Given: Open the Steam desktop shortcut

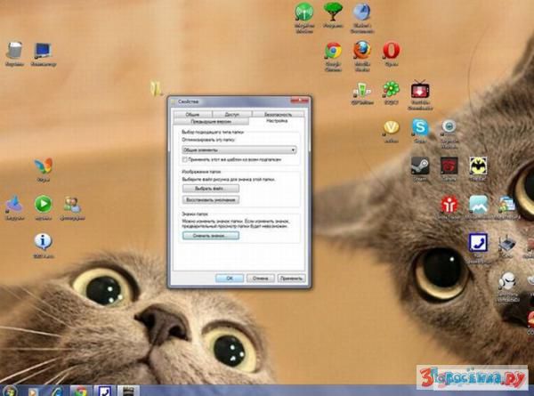Looking at the screenshot, I should coord(420,166).
